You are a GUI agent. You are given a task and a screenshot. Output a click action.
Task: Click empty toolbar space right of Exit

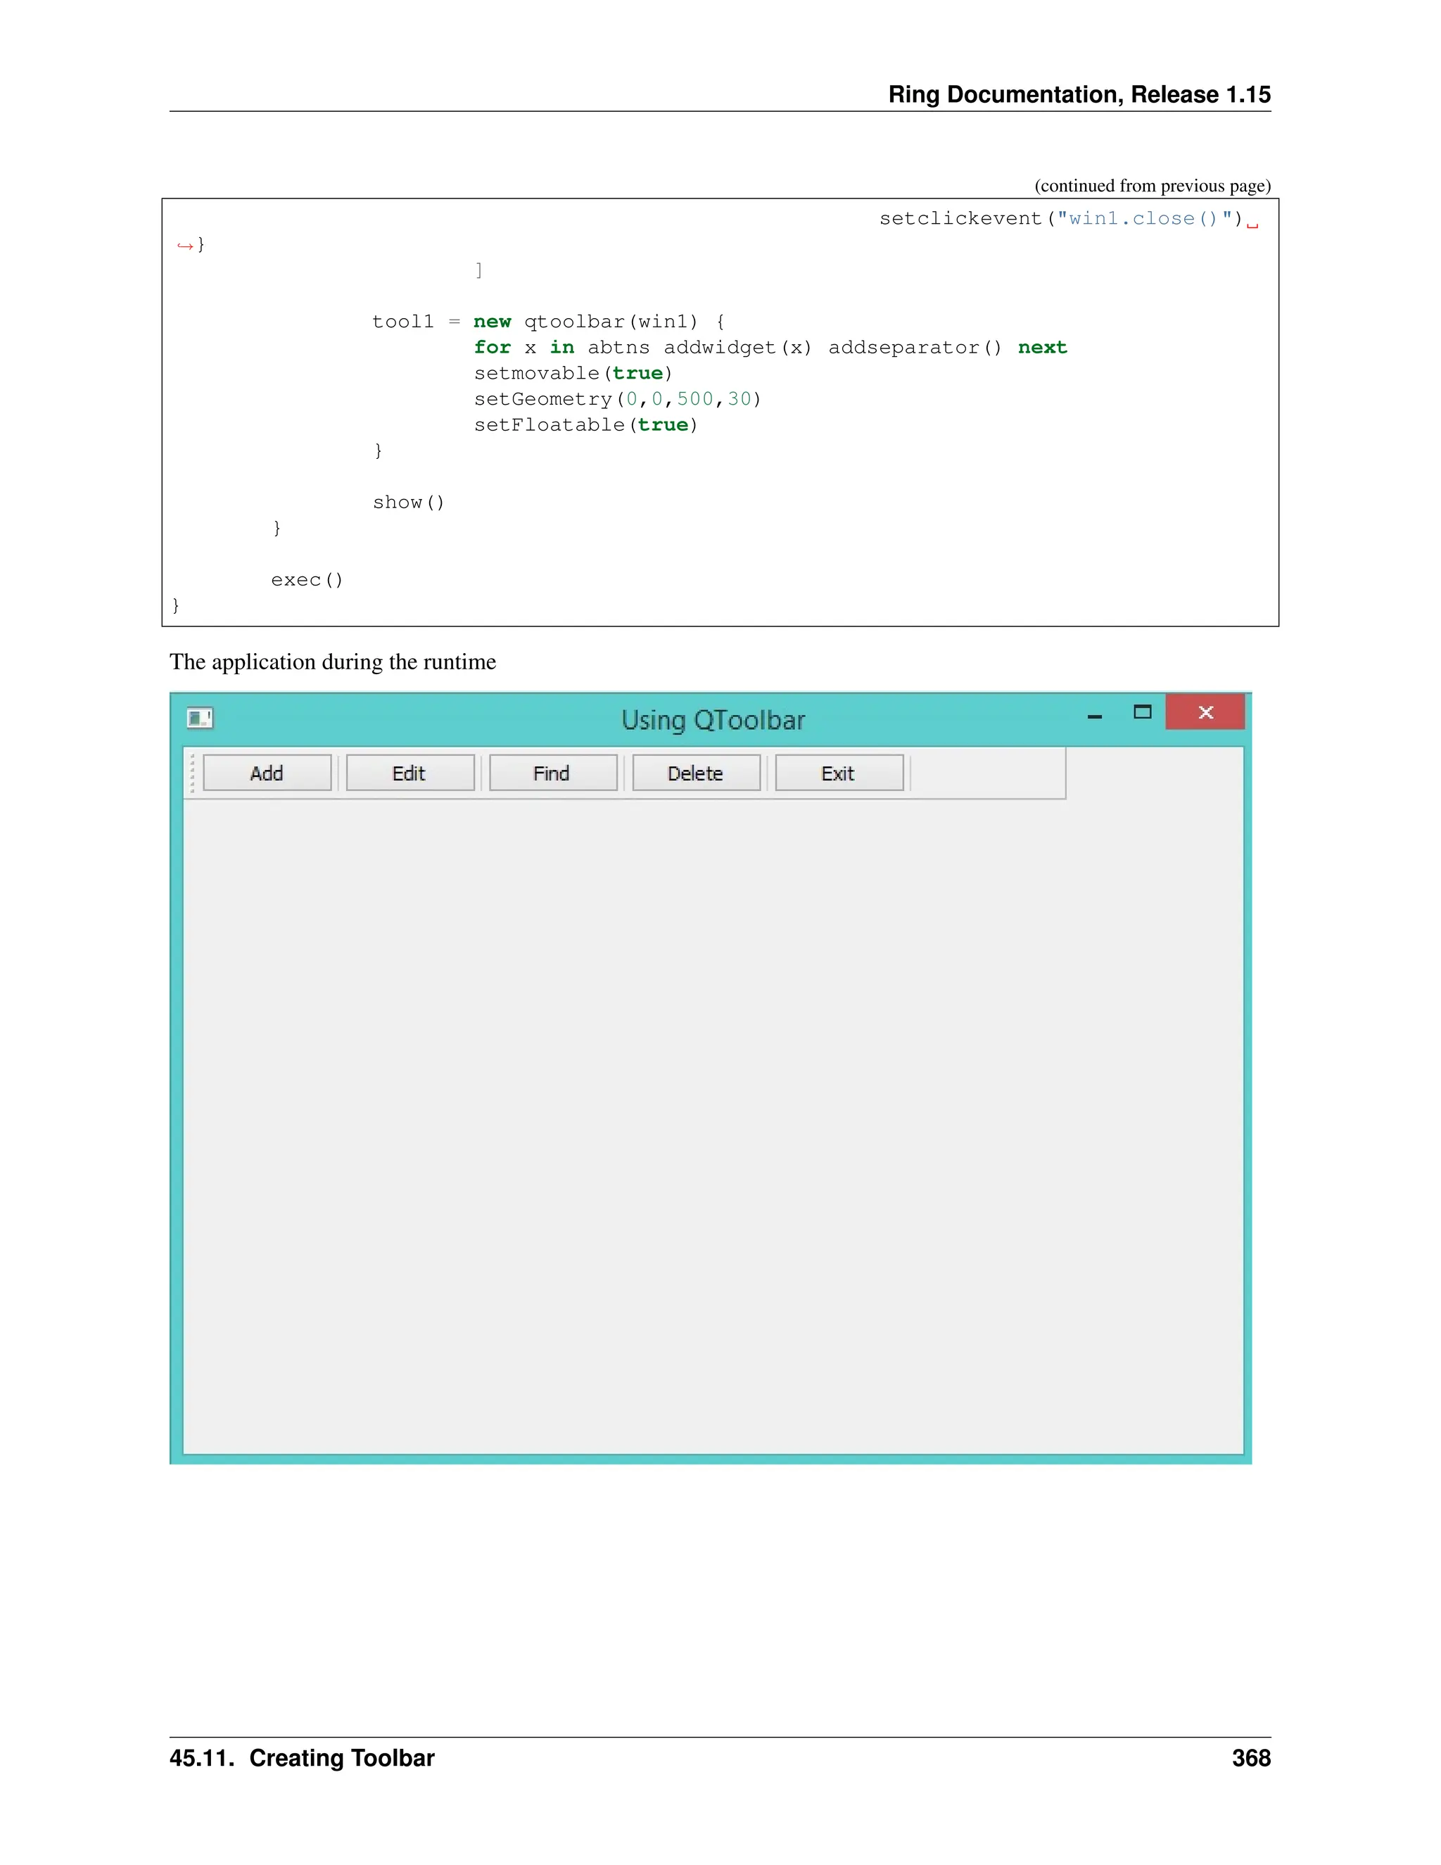pyautogui.click(x=987, y=773)
